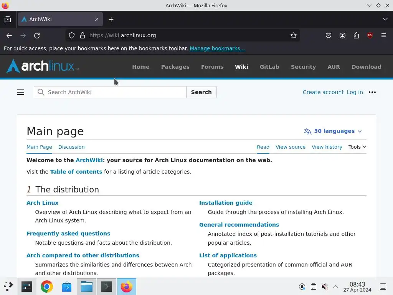The width and height of the screenshot is (393, 295).
Task: Open a new tab with plus button
Action: click(x=111, y=19)
